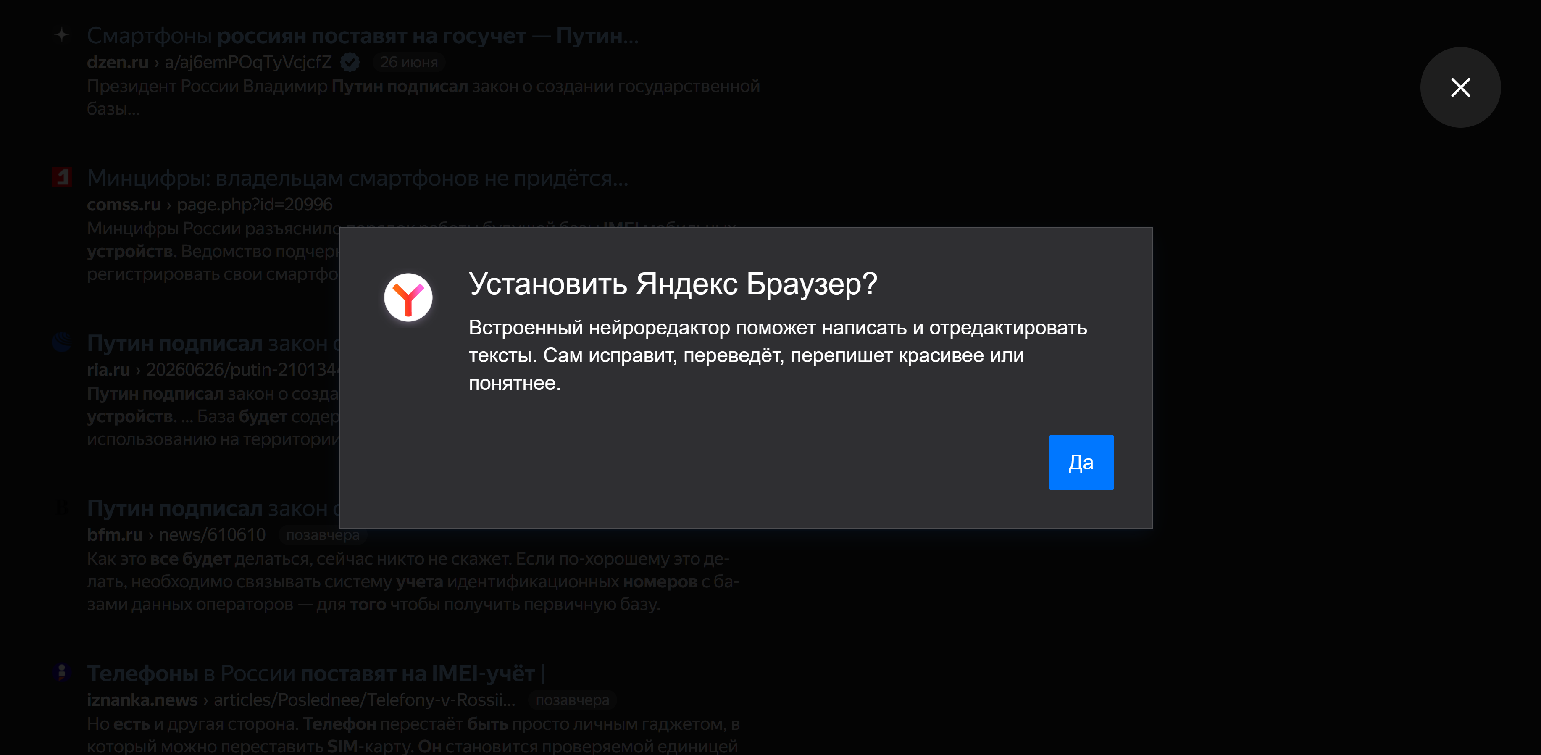Click the path news/610610
The height and width of the screenshot is (755, 1541).
[x=212, y=535]
